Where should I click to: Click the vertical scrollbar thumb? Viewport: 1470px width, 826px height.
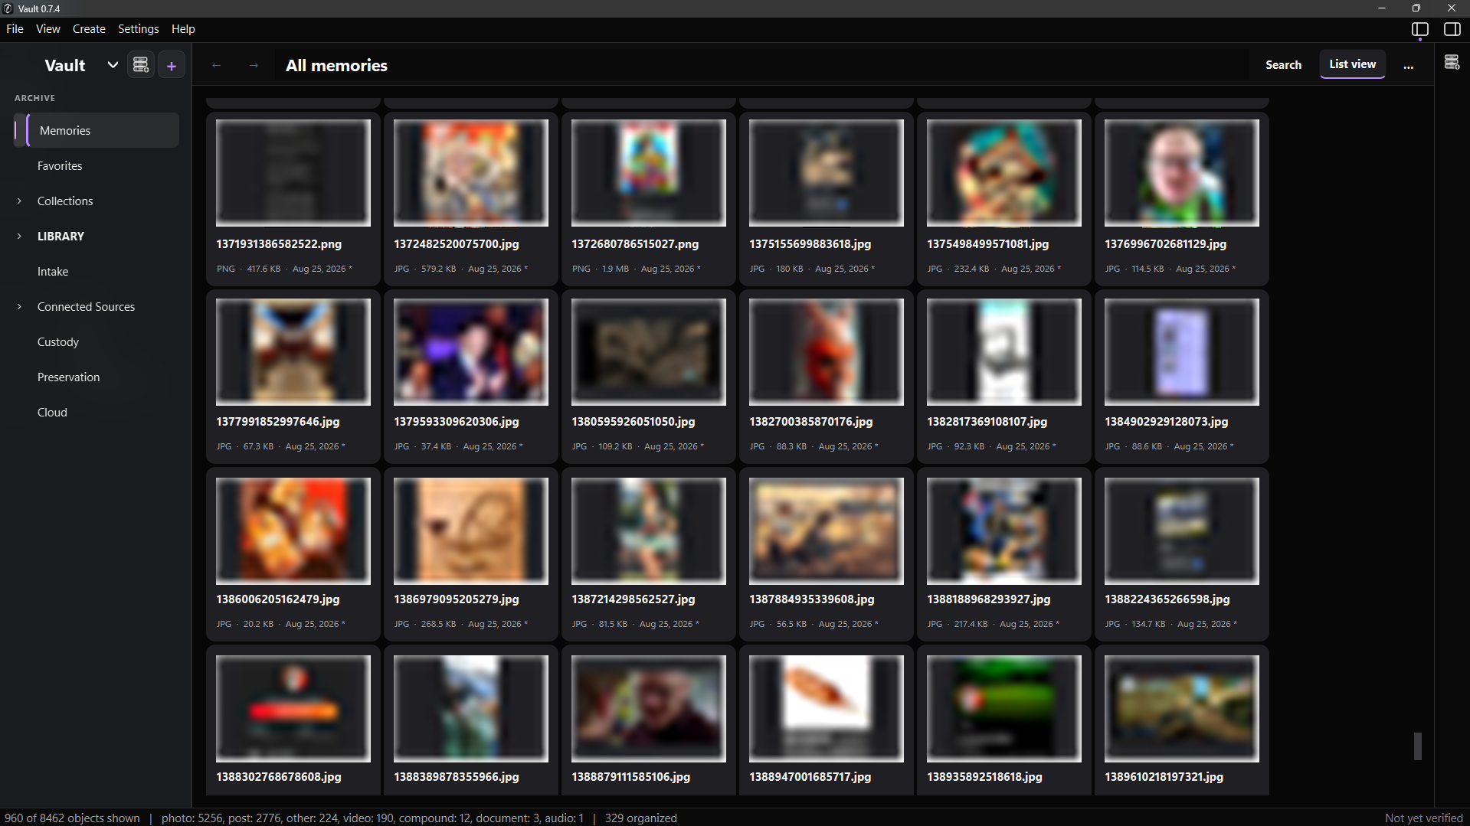coord(1418,746)
